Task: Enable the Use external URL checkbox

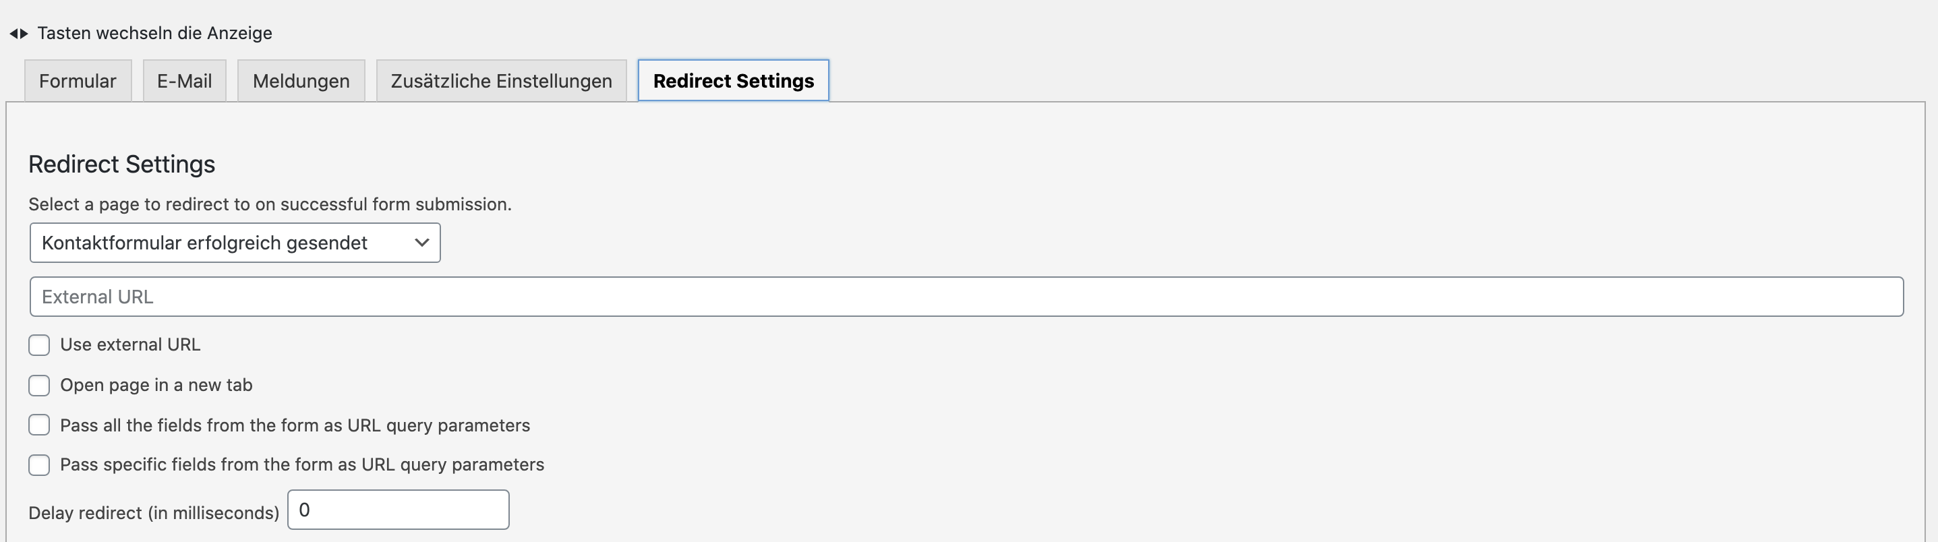Action: pyautogui.click(x=39, y=345)
